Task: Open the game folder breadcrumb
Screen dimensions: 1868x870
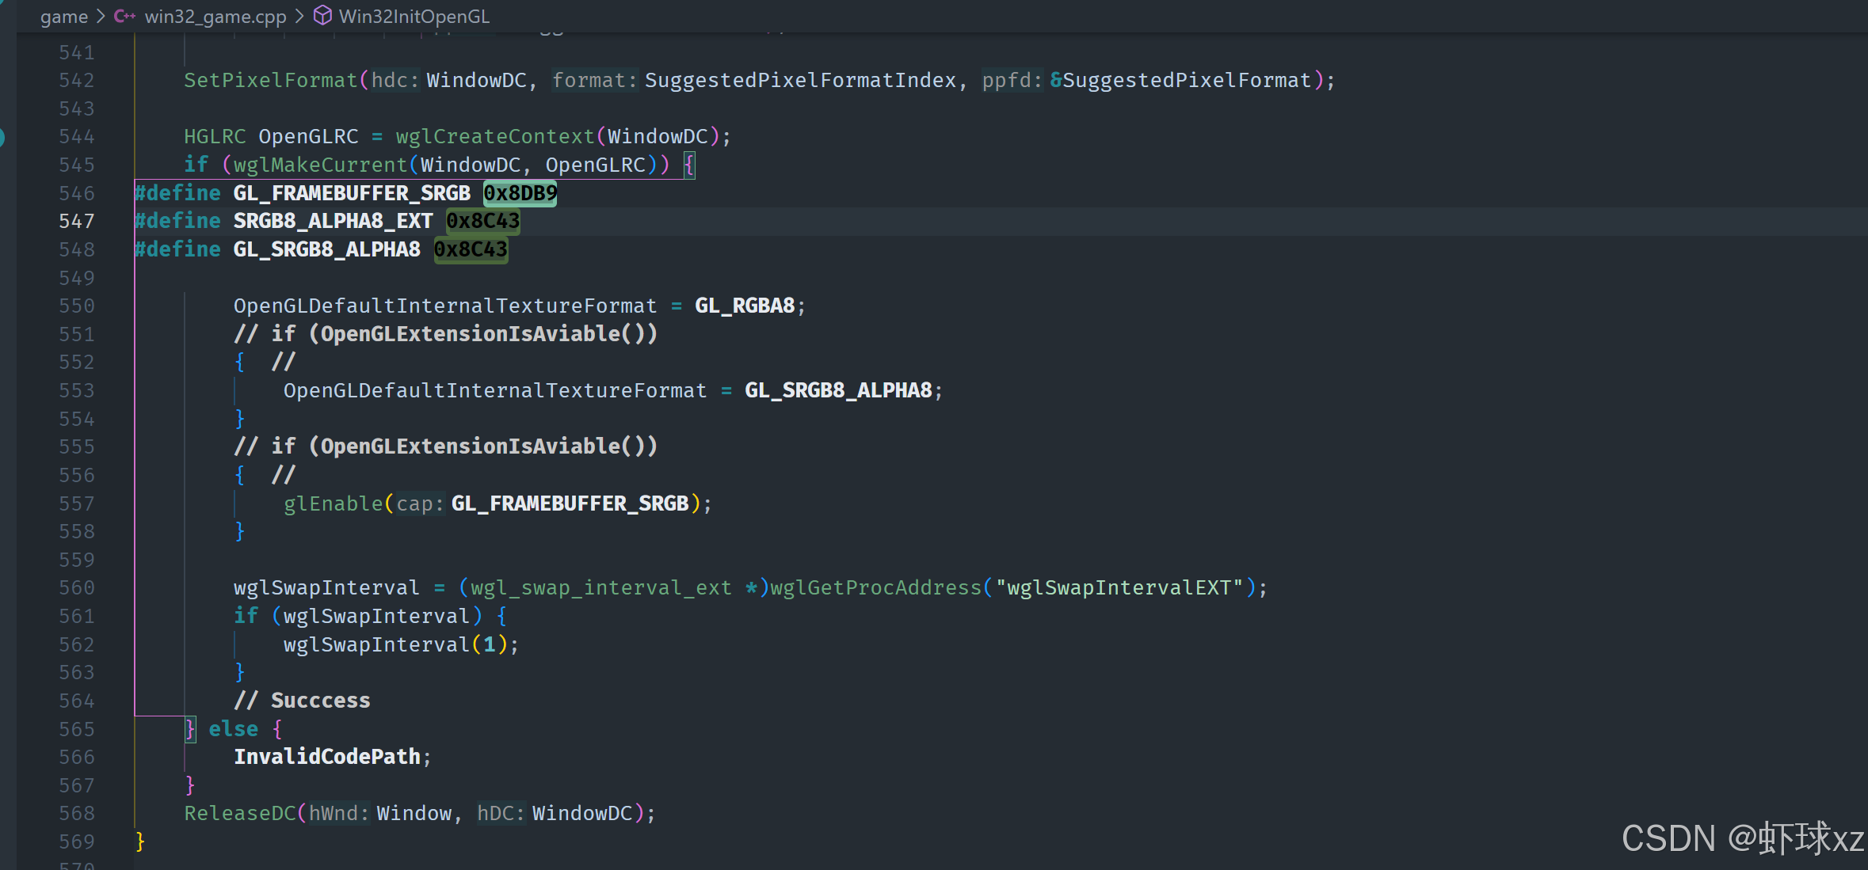Action: coord(64,17)
